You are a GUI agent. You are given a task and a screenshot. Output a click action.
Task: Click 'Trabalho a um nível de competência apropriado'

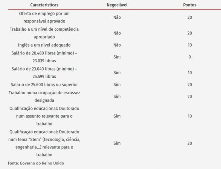(x=44, y=33)
